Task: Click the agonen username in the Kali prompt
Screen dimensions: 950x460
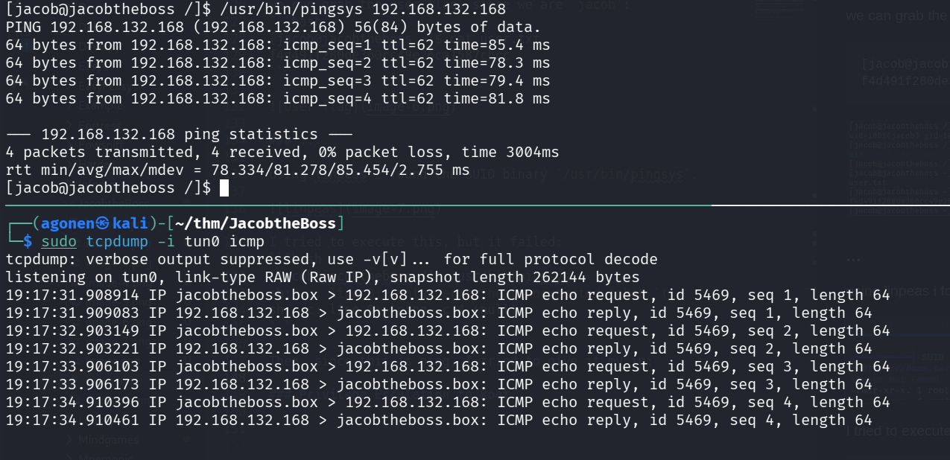Action: (x=67, y=223)
